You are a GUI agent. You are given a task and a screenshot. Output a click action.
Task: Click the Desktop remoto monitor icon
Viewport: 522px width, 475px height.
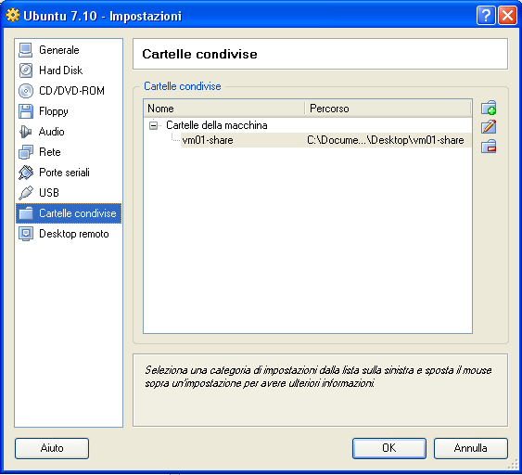pyautogui.click(x=26, y=234)
